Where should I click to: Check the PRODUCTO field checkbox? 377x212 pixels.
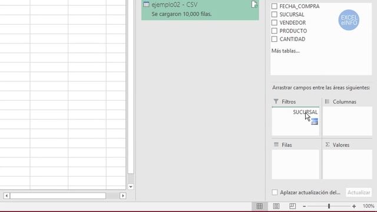tap(274, 31)
